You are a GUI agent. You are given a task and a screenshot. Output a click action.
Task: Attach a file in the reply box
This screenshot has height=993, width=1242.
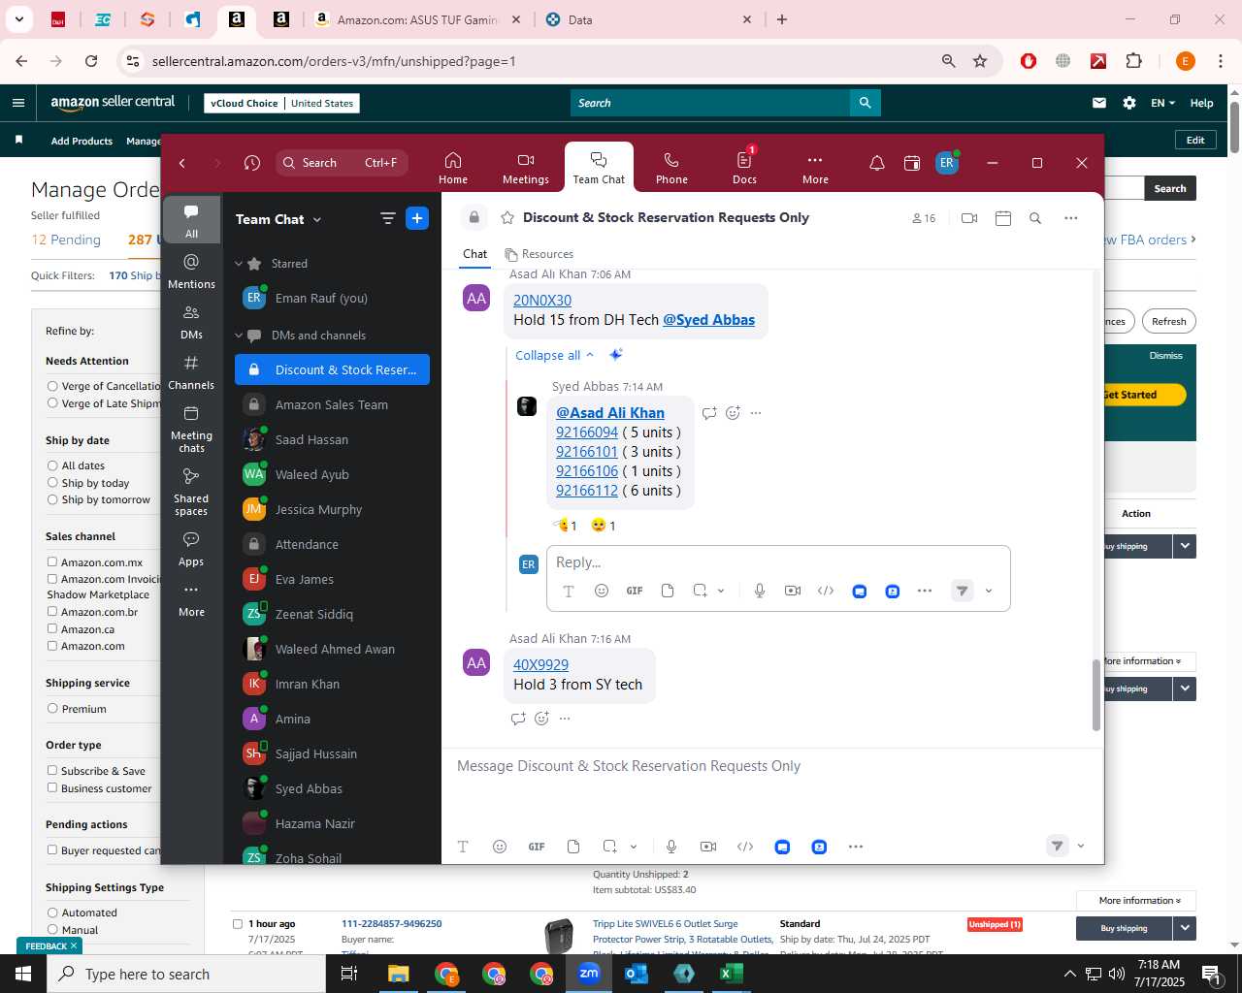coord(668,591)
